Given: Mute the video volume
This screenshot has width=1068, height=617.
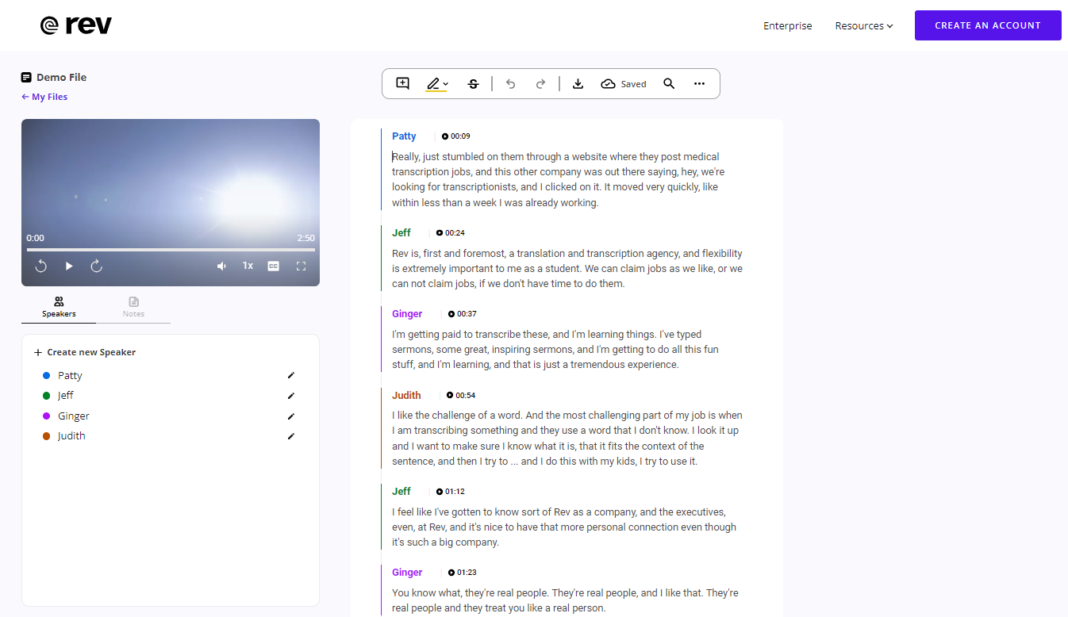Looking at the screenshot, I should pos(221,266).
